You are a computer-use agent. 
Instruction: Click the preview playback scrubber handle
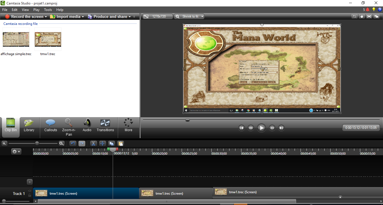coord(188,120)
